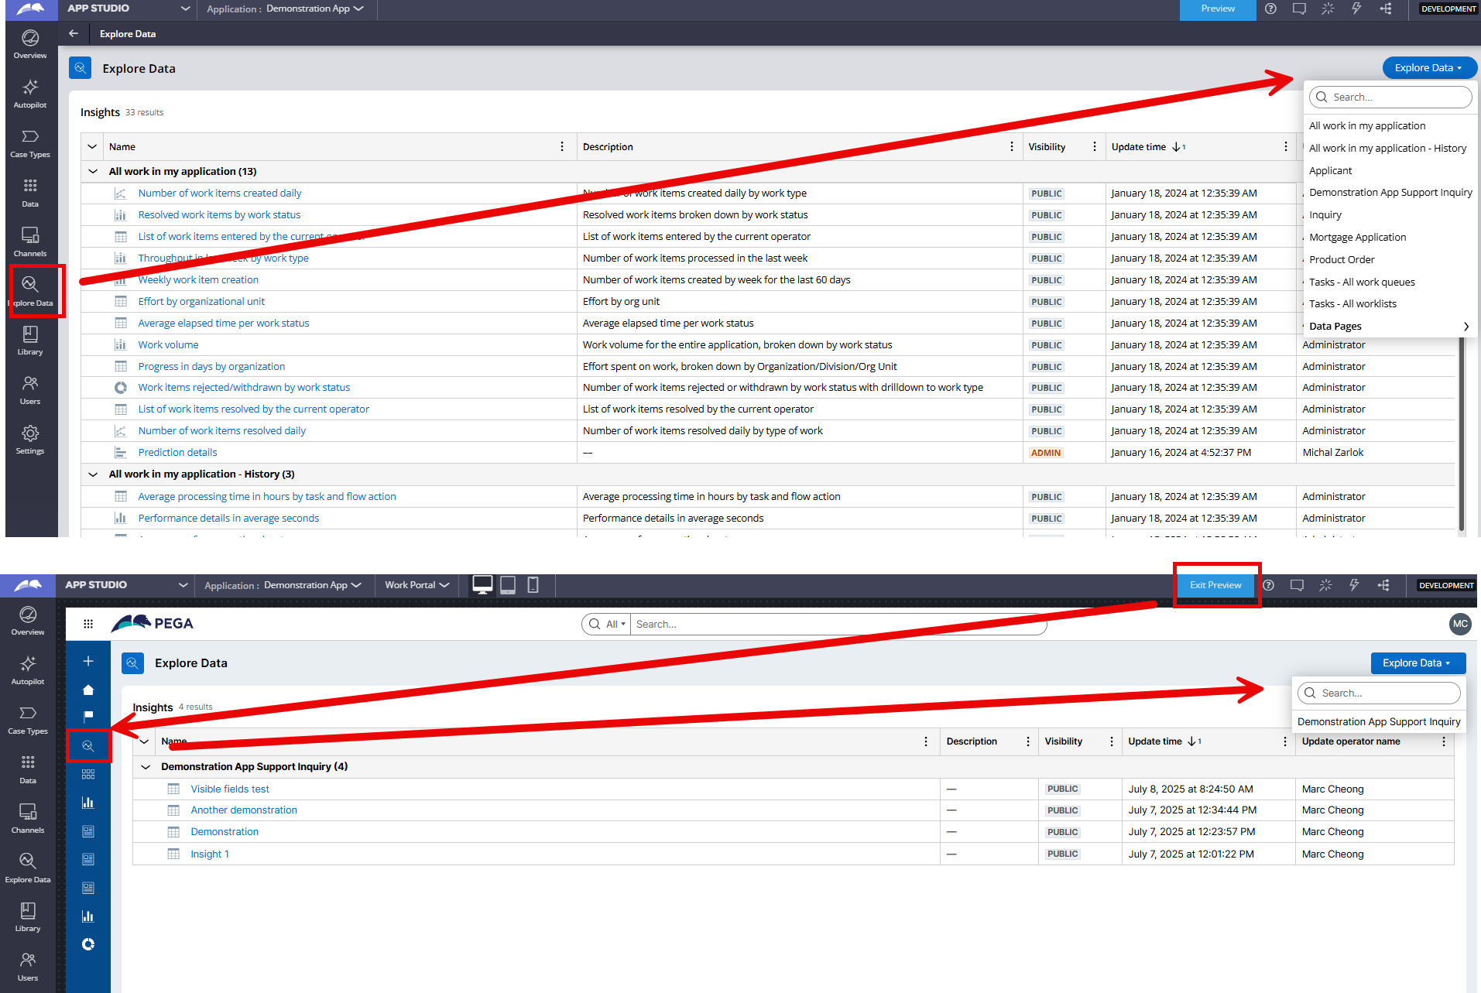
Task: Click the MC user avatar
Action: coord(1460,624)
